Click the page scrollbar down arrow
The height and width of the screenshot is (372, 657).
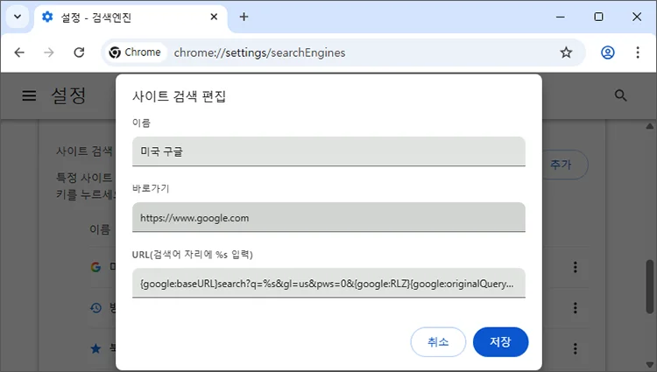[x=649, y=364]
